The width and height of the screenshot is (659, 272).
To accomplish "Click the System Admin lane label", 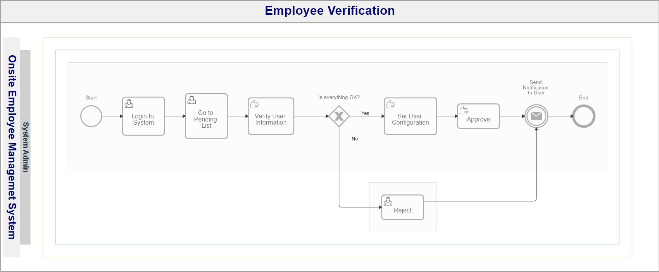I will 26,147.
